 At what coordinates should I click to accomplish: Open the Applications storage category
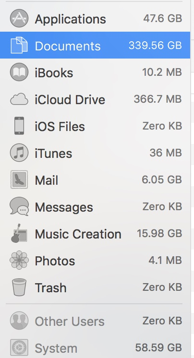click(95, 19)
